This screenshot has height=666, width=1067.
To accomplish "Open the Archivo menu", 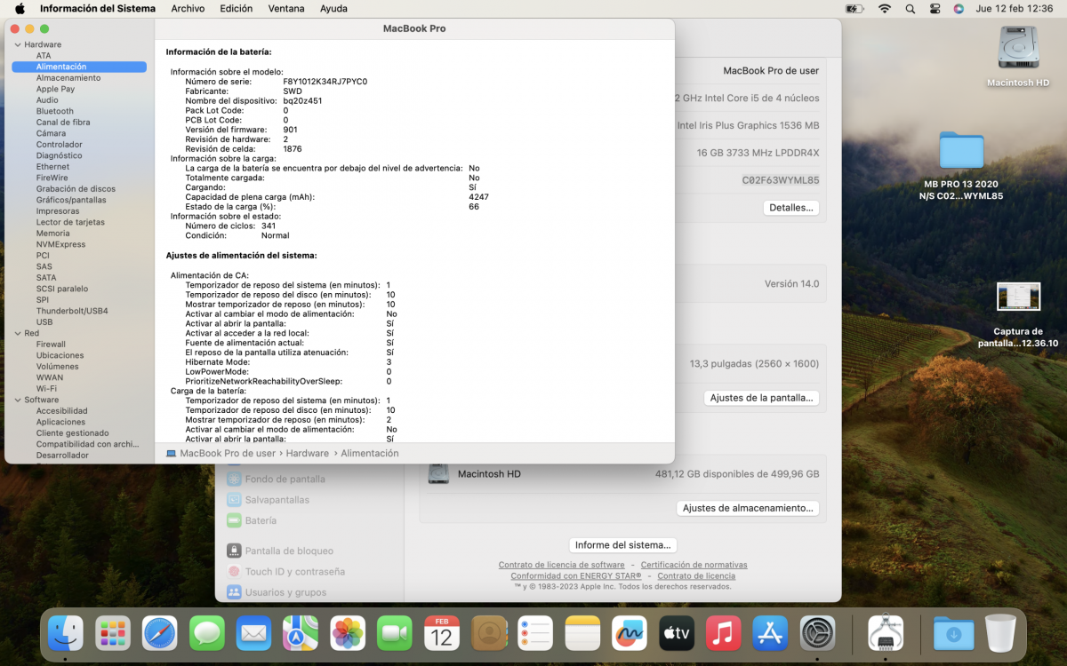I will [188, 8].
